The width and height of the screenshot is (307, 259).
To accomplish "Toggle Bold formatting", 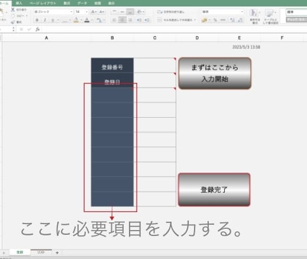I will point(37,20).
